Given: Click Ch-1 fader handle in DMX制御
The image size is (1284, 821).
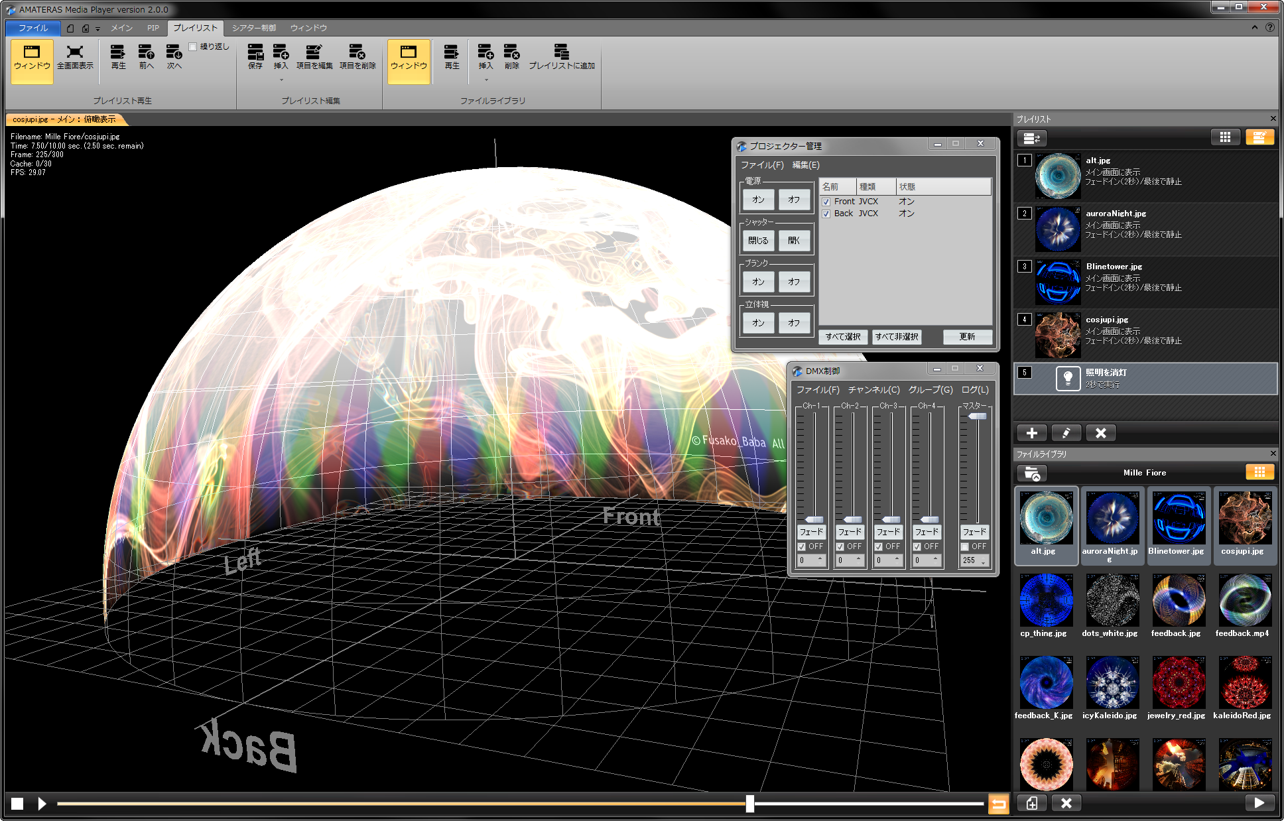Looking at the screenshot, I should click(814, 519).
